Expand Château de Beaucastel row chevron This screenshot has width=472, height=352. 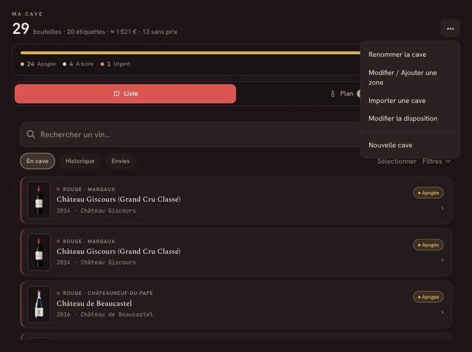442,312
